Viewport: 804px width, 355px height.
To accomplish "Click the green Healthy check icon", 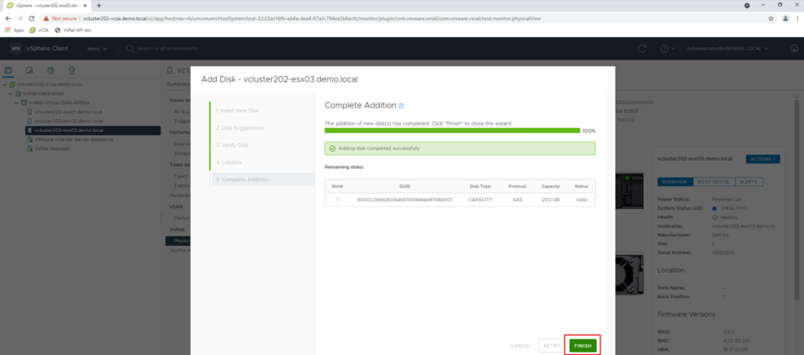I will click(x=715, y=218).
